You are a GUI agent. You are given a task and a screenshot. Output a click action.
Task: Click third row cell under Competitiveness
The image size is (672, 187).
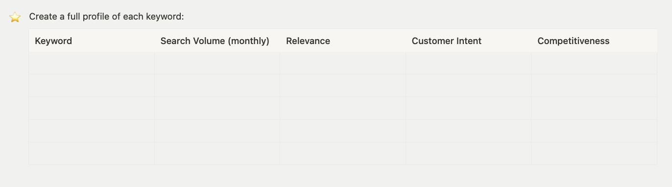point(594,108)
